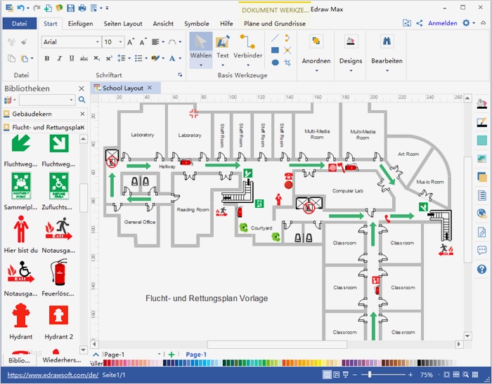Toggle underline text formatting

coord(71,58)
